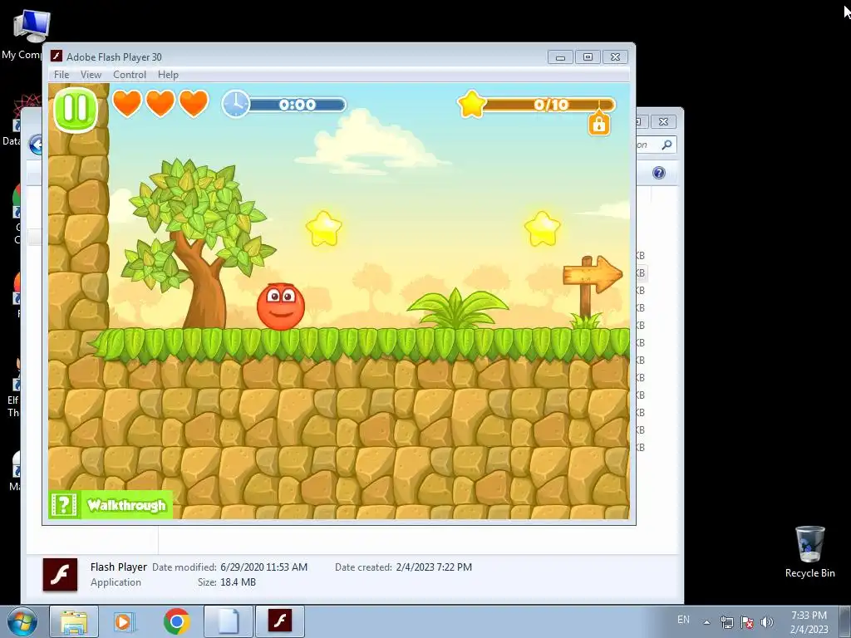This screenshot has width=851, height=638.
Task: Click the network tray icon
Action: click(x=726, y=622)
